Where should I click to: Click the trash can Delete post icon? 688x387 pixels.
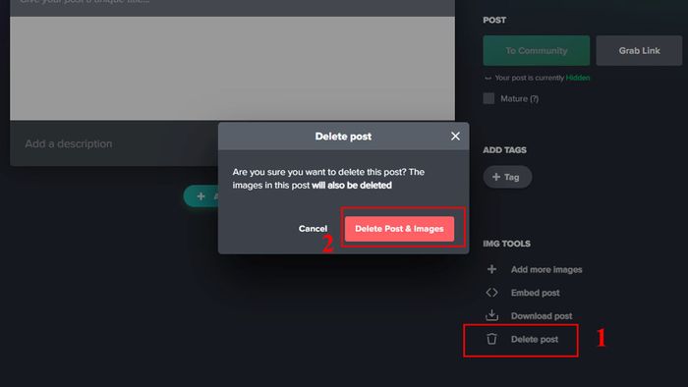tap(491, 339)
